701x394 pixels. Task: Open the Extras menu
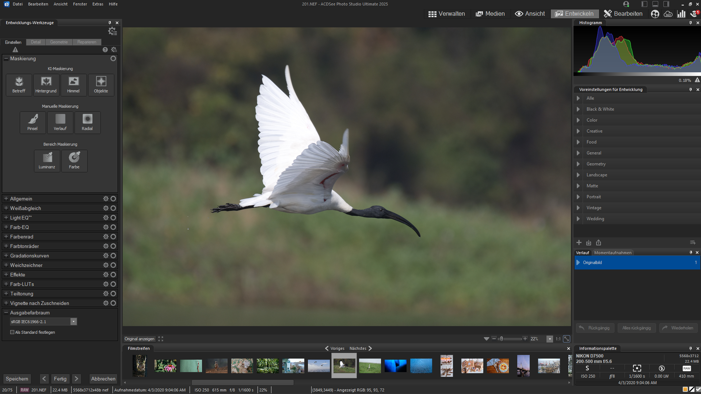[x=98, y=4]
